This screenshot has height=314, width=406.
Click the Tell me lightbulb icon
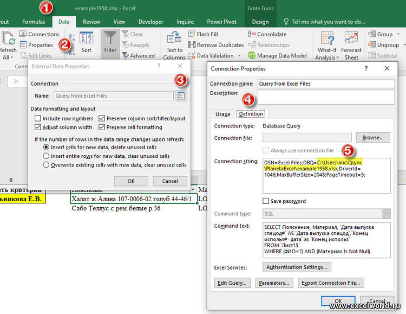(x=286, y=22)
